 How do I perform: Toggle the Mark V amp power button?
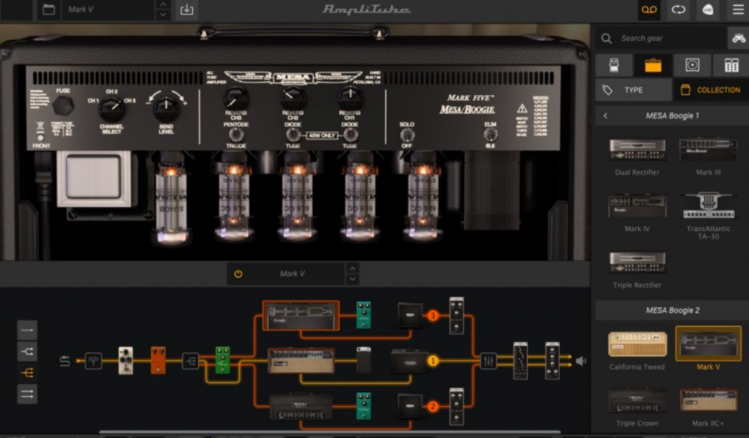coord(238,273)
